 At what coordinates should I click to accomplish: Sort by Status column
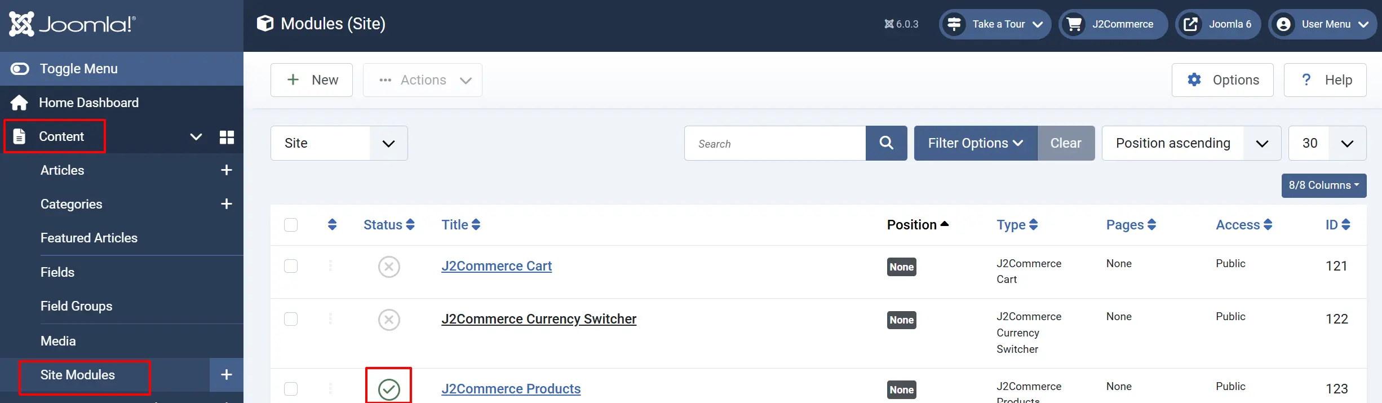click(x=389, y=225)
